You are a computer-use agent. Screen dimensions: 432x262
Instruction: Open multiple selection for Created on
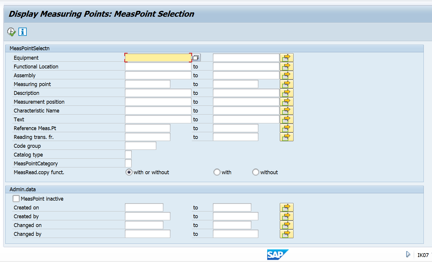point(287,207)
